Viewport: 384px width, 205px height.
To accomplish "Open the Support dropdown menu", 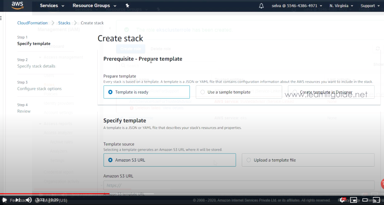I will pyautogui.click(x=370, y=6).
